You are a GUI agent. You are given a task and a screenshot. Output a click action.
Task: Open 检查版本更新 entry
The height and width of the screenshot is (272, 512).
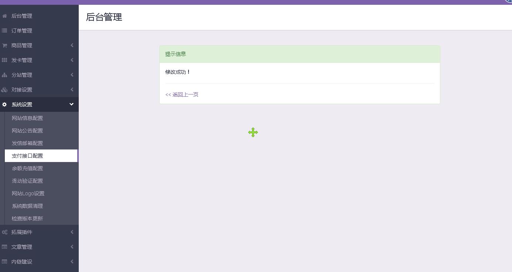point(27,218)
